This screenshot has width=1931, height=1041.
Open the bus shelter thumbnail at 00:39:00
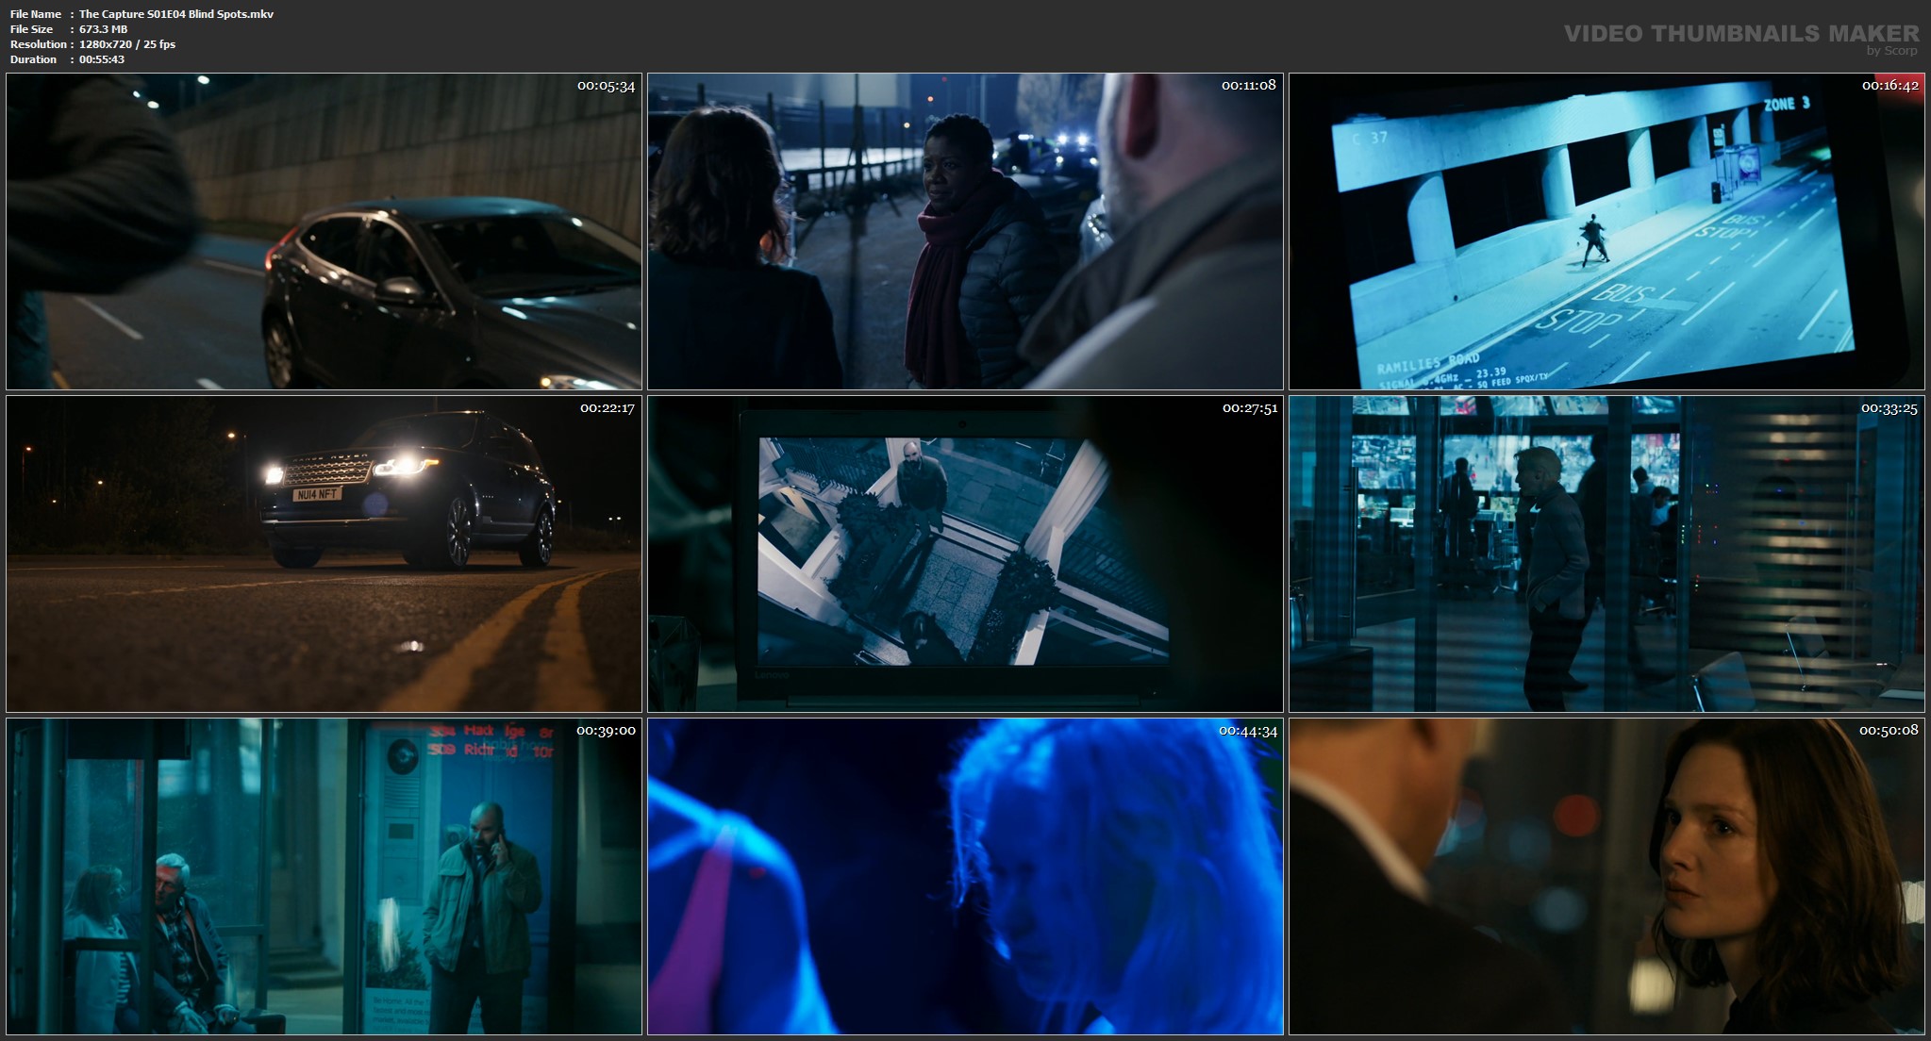point(324,876)
